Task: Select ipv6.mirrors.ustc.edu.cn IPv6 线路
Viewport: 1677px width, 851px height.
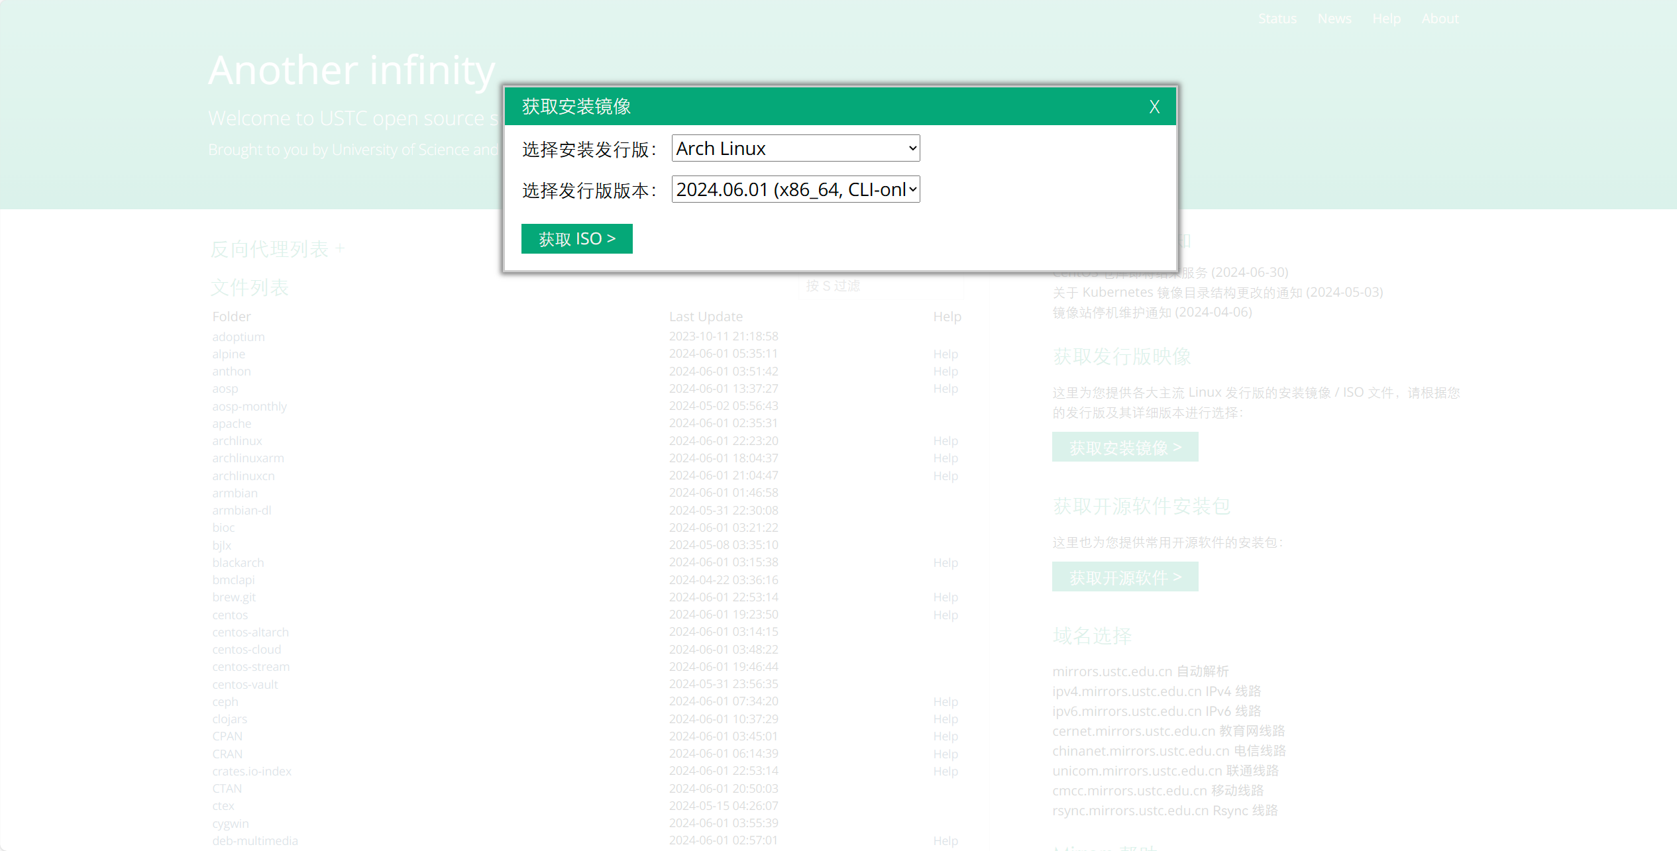Action: [x=1156, y=711]
